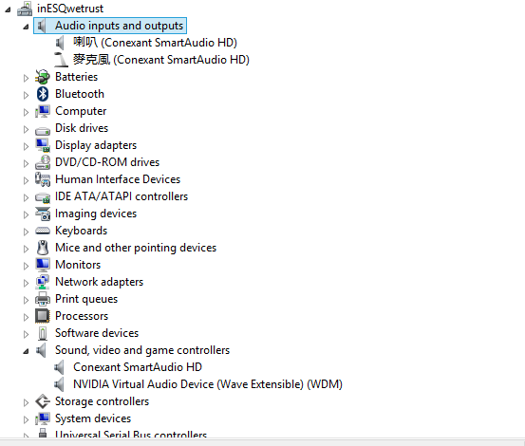Click the Processors chip icon
Viewport: 525px width, 446px height.
coord(43,316)
